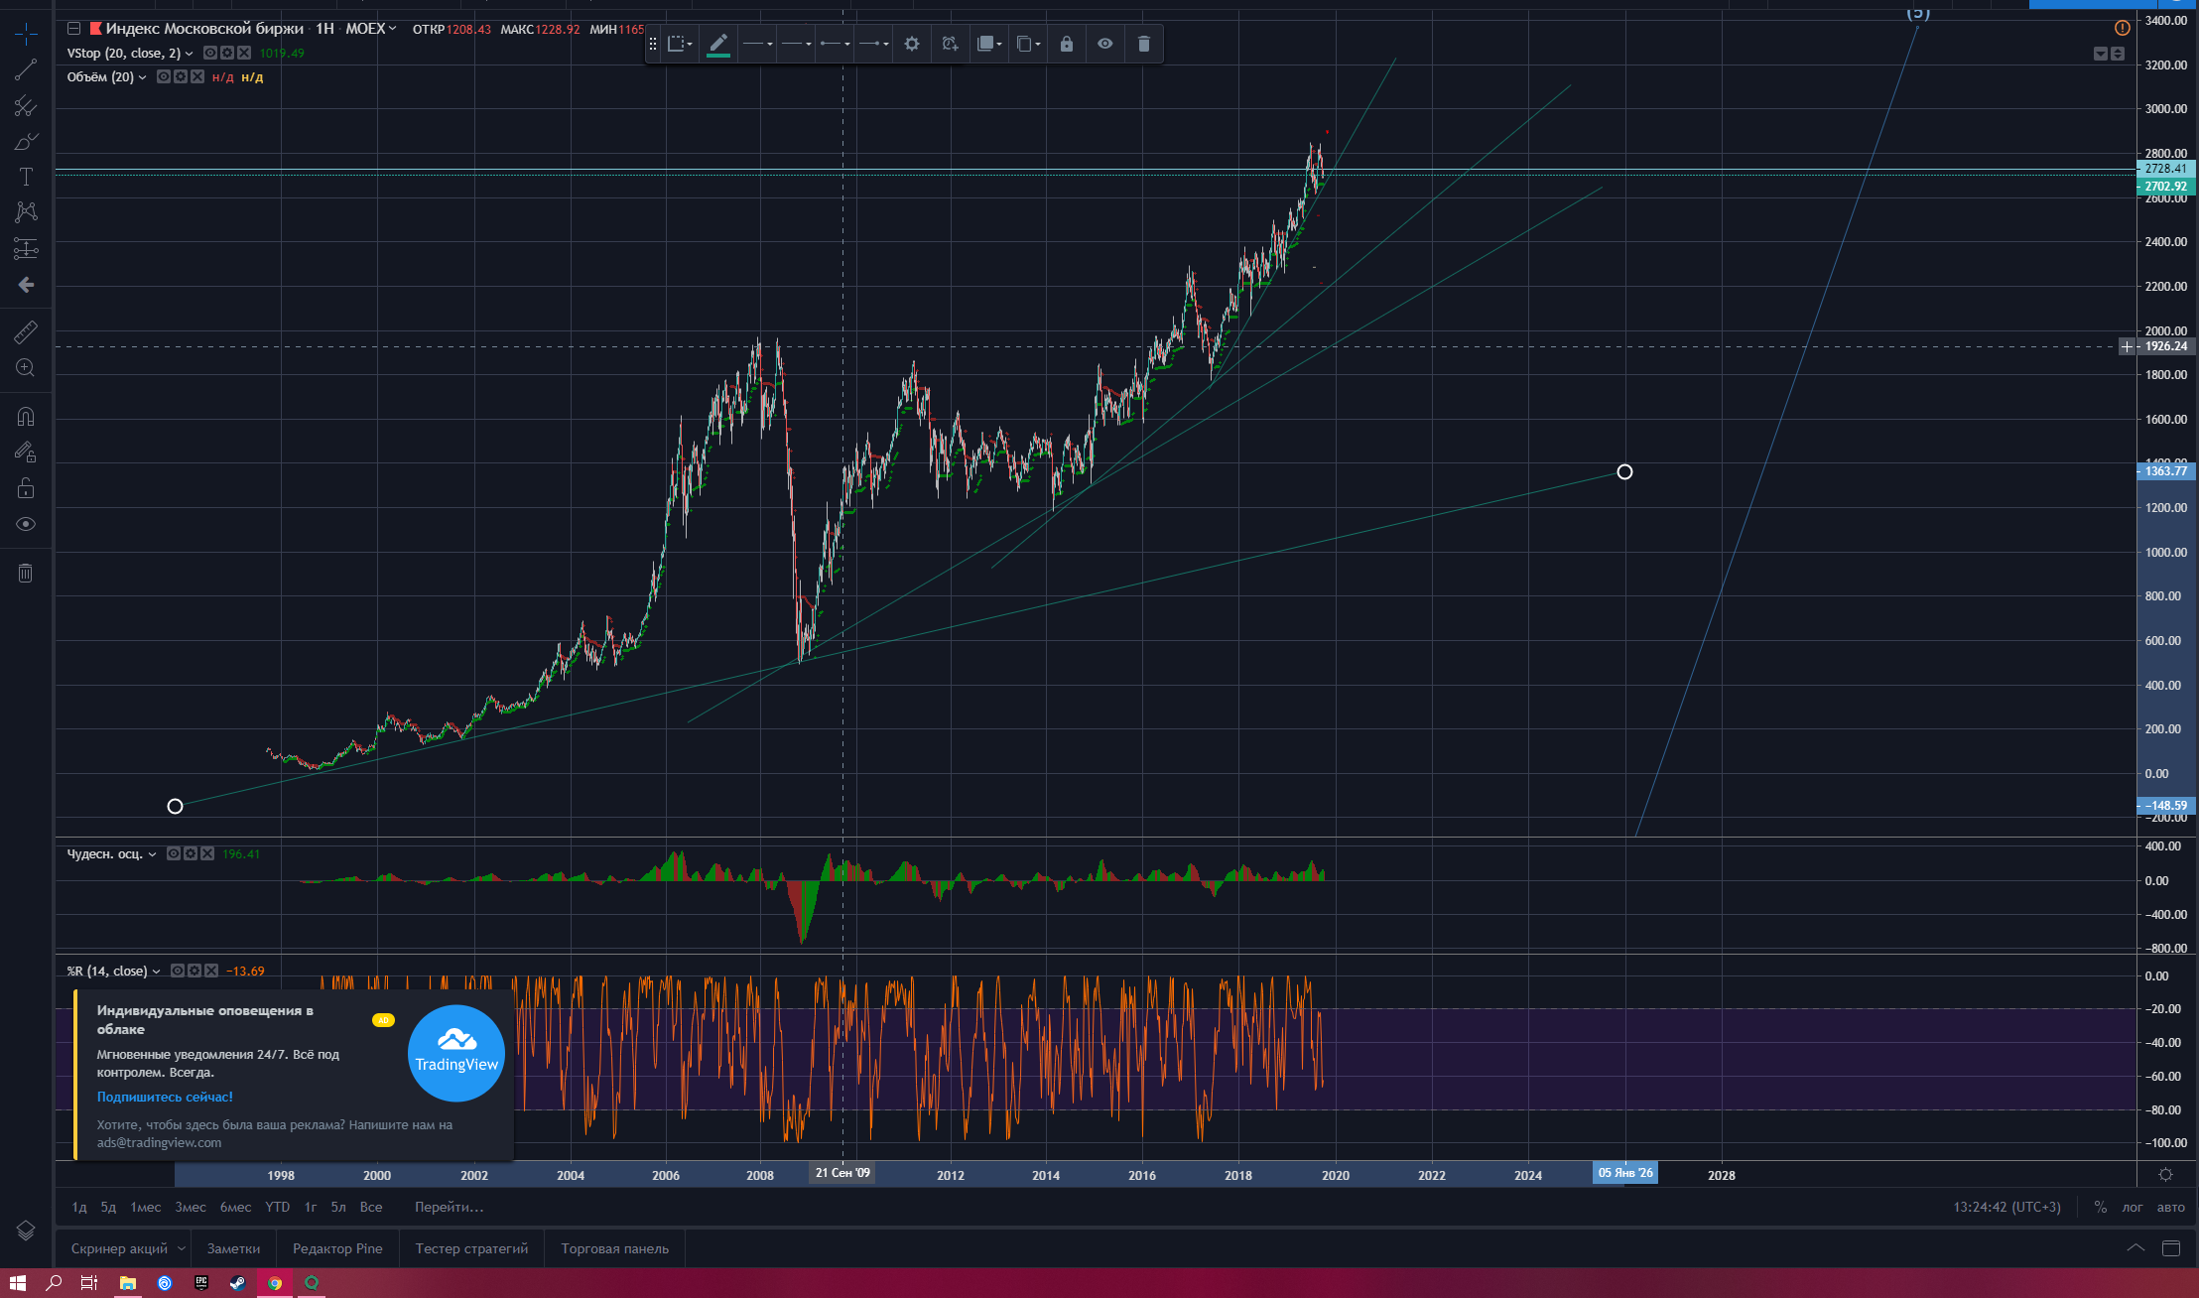Select the 1мес time range button
2199x1298 pixels.
145,1207
